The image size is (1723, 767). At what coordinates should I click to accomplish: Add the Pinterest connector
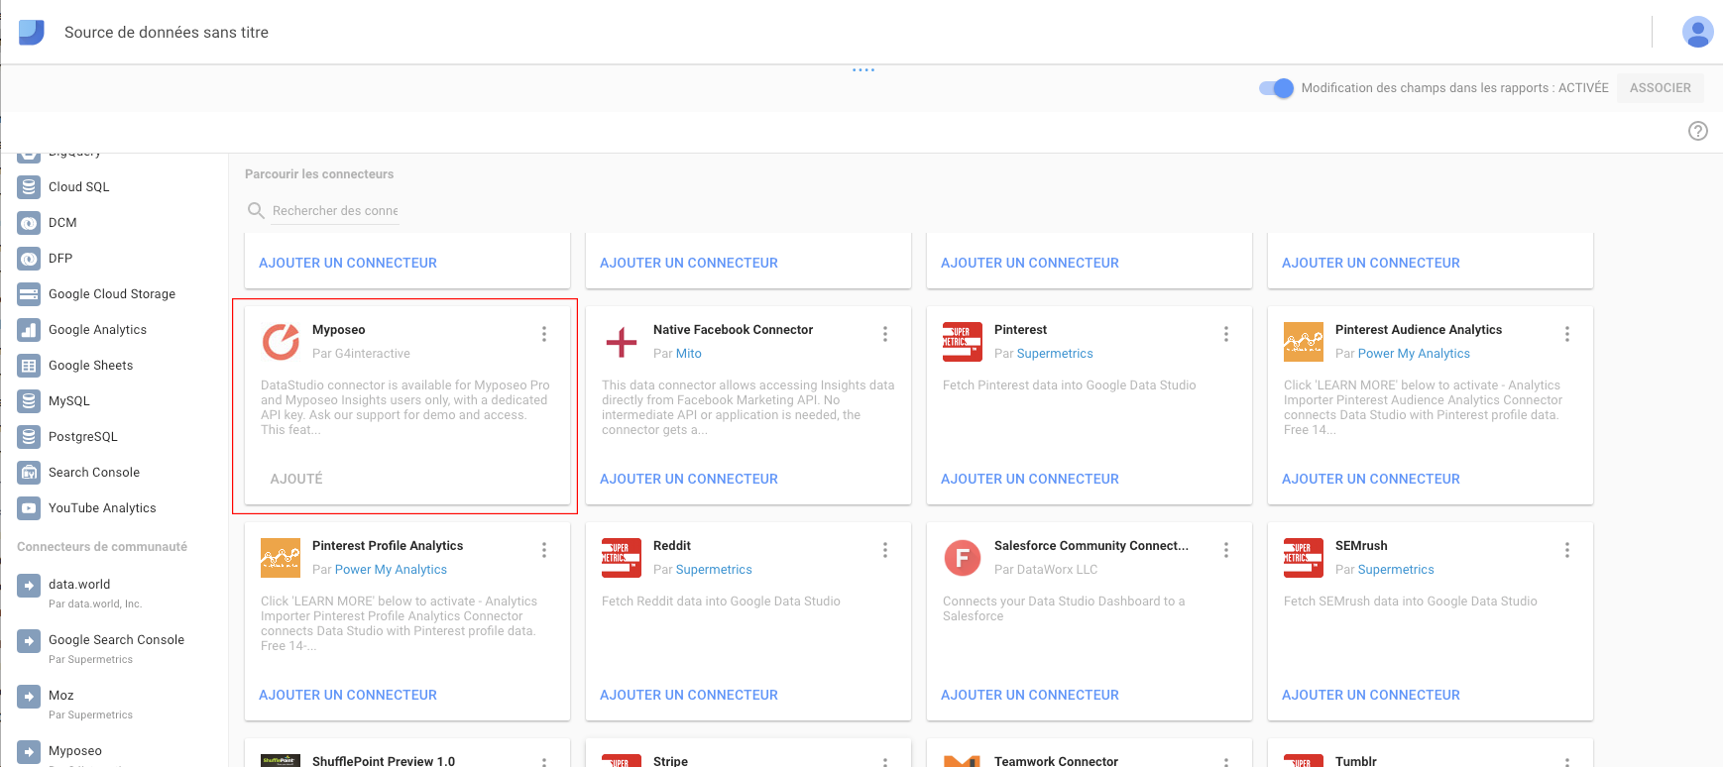(x=1030, y=479)
